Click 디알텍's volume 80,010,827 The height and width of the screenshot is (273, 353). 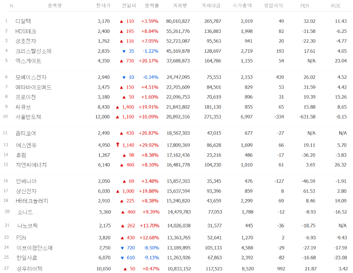pyautogui.click(x=178, y=21)
